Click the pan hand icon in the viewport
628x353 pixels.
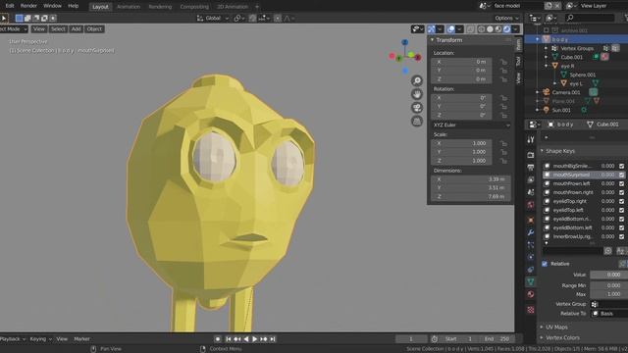pos(416,94)
